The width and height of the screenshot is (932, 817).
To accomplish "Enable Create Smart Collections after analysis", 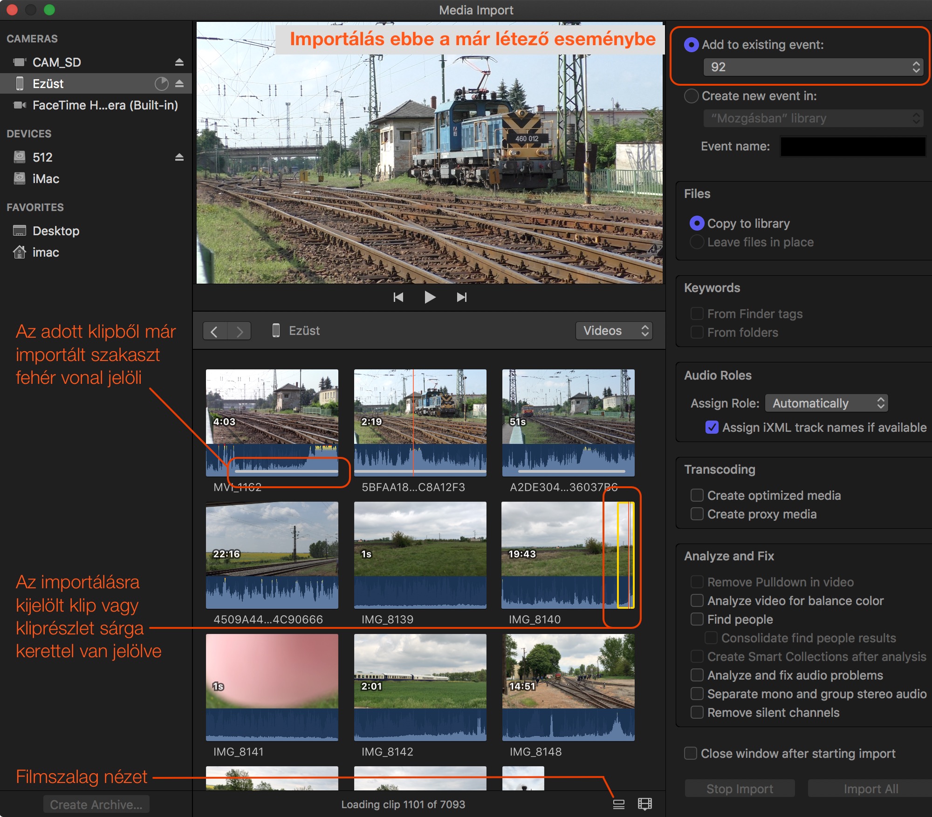I will coord(697,656).
